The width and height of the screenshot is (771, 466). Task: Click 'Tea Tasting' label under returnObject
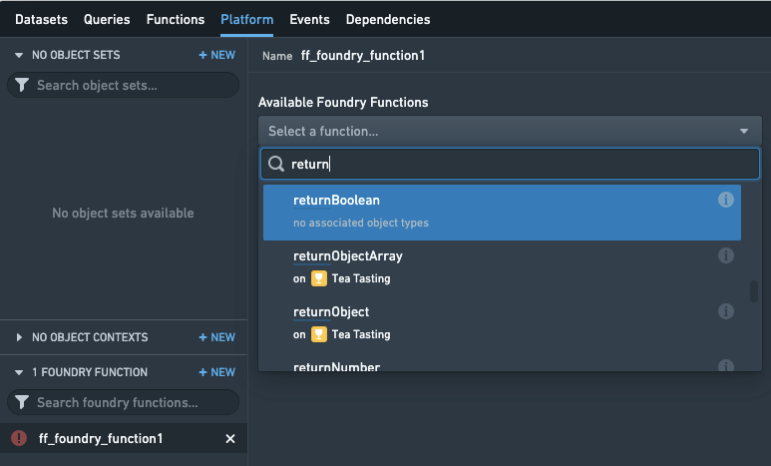361,334
